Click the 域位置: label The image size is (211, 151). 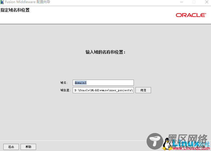(x=66, y=90)
